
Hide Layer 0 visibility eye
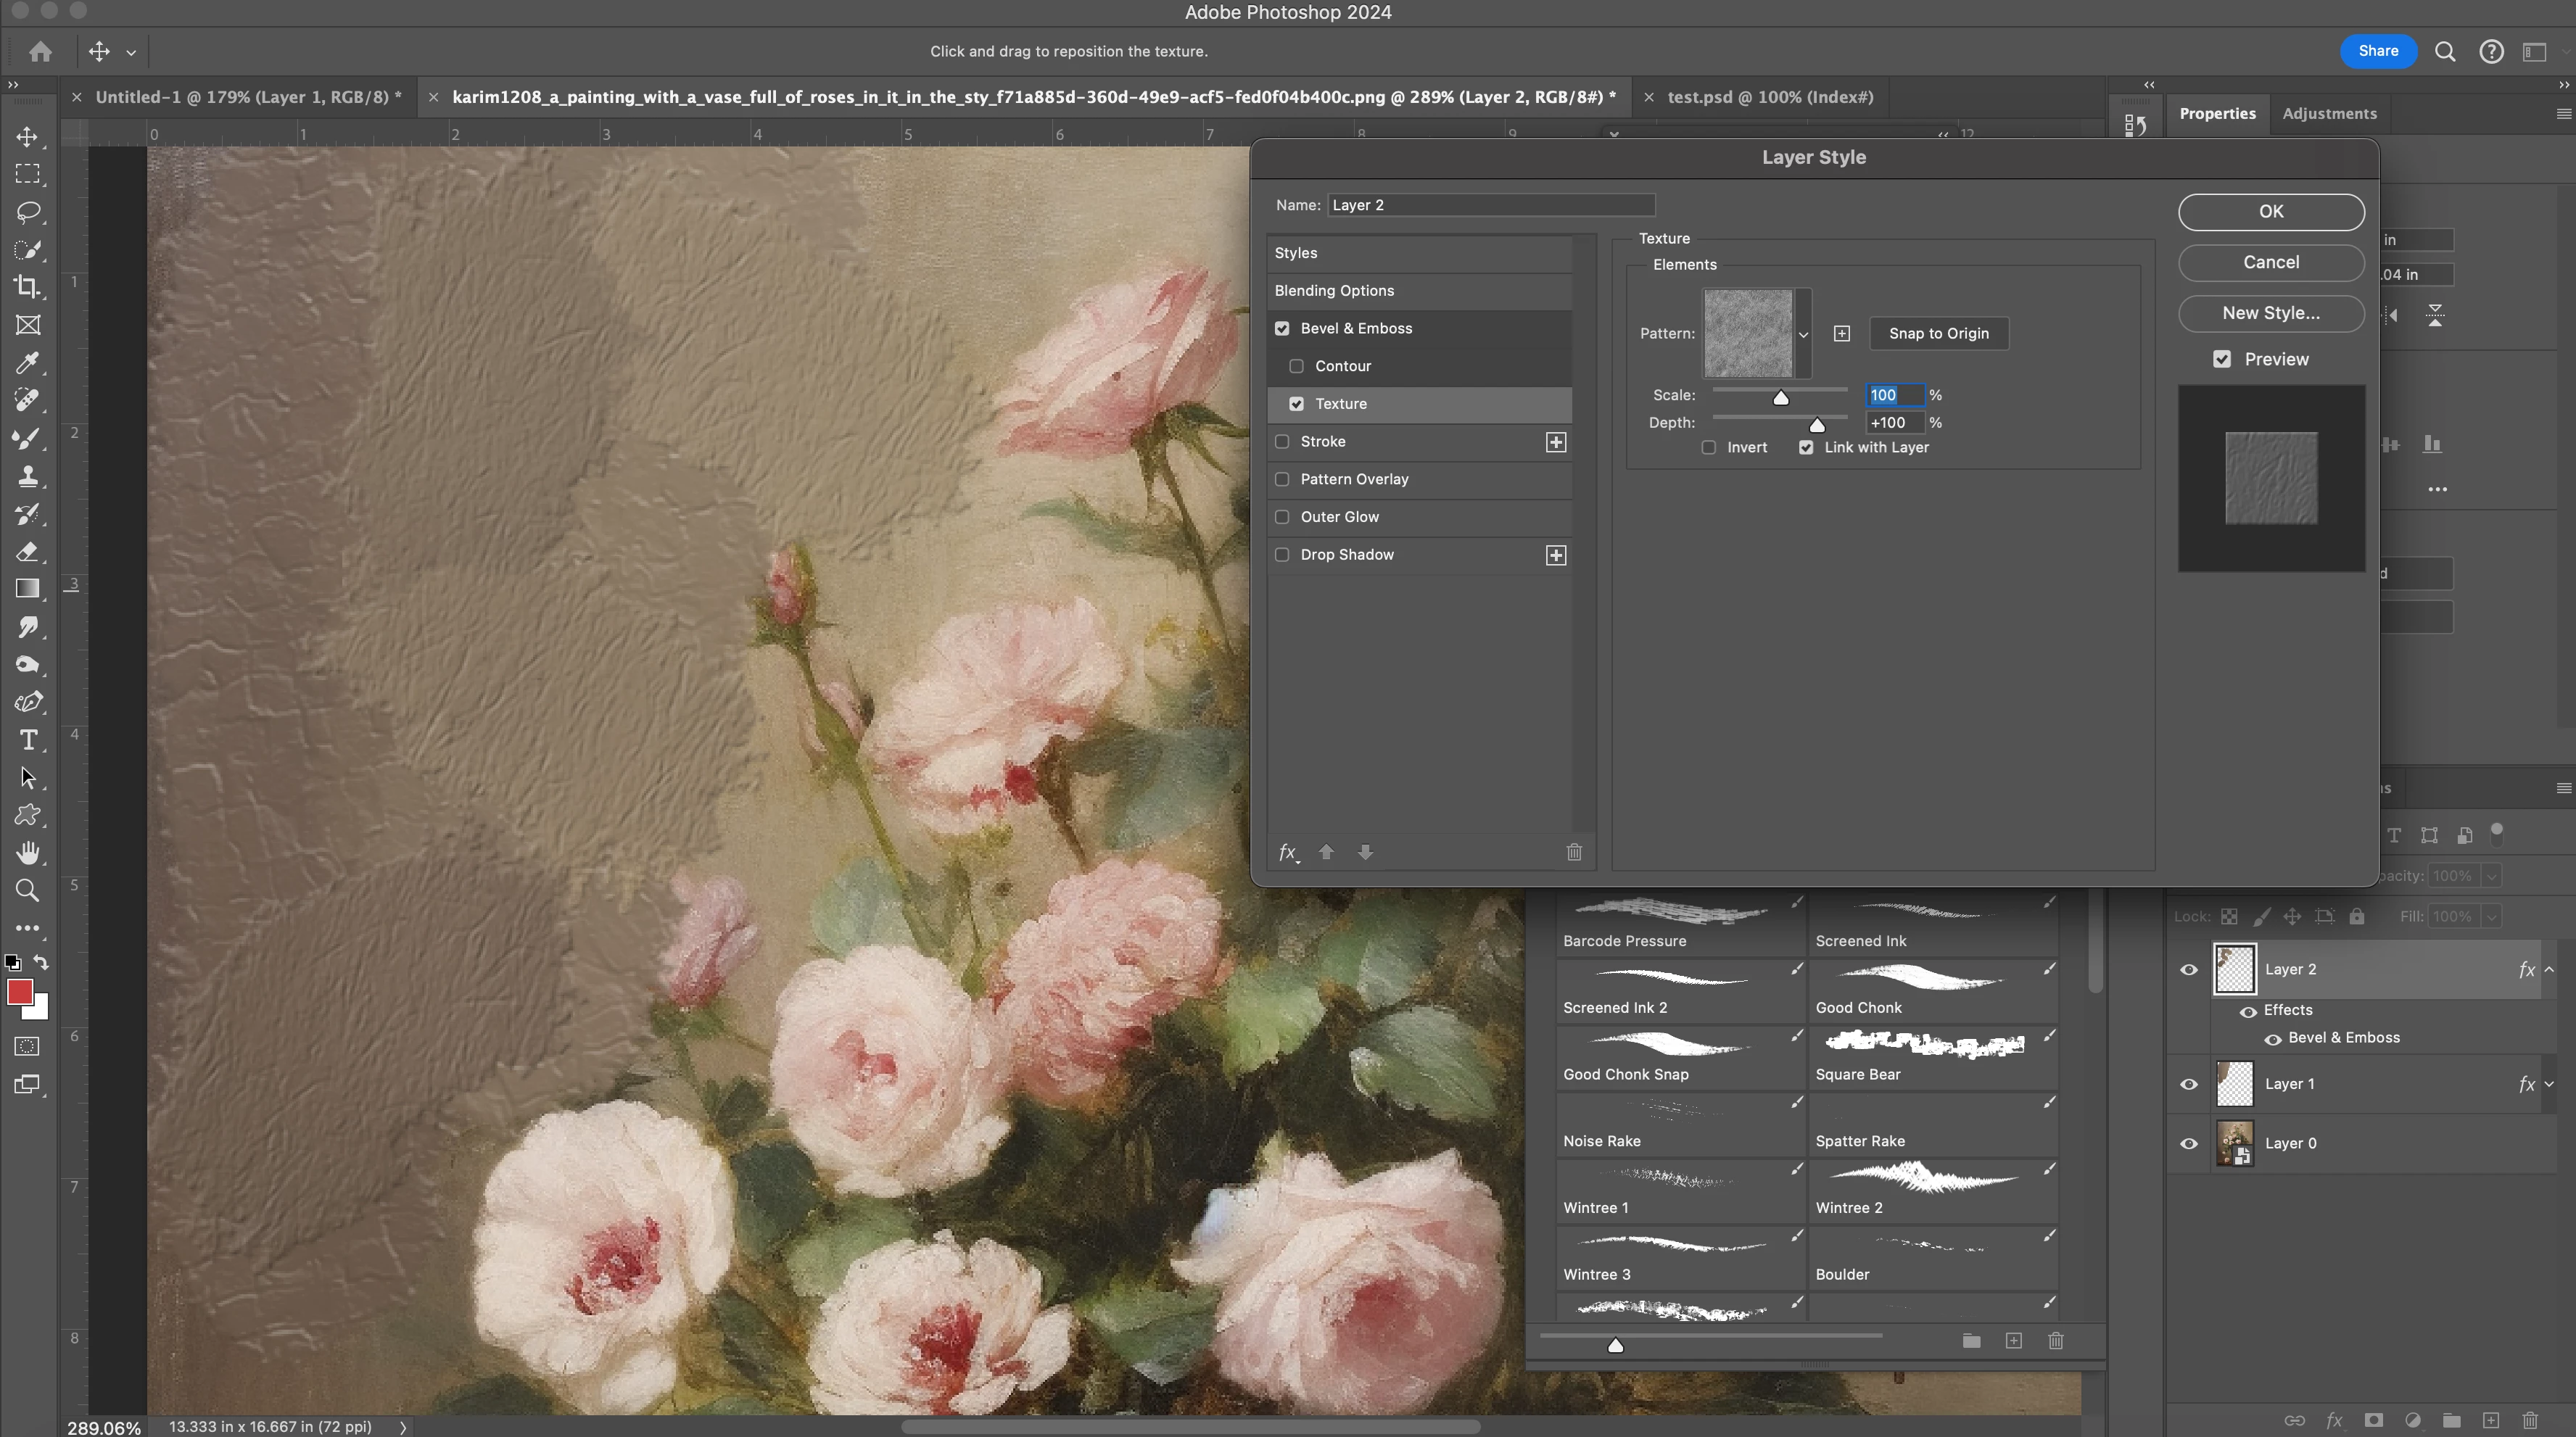pos(2188,1143)
